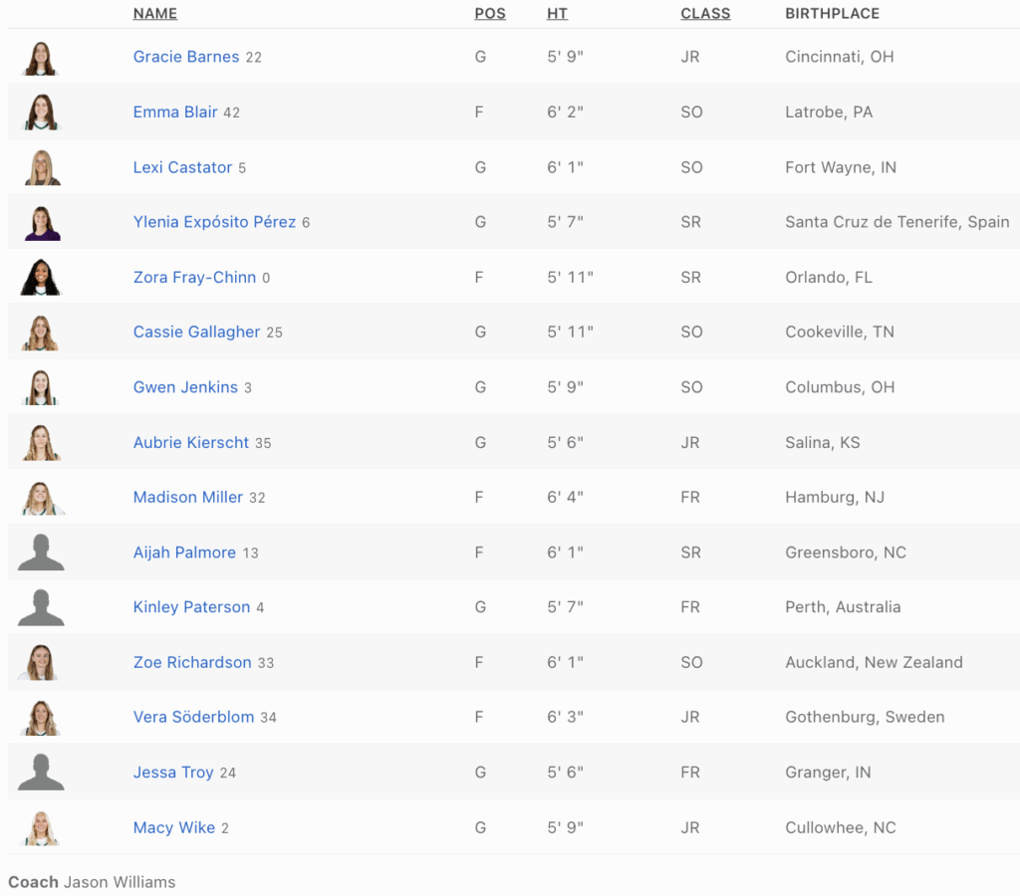The height and width of the screenshot is (896, 1020).
Task: Sort the table by CLASS header
Action: pyautogui.click(x=705, y=14)
